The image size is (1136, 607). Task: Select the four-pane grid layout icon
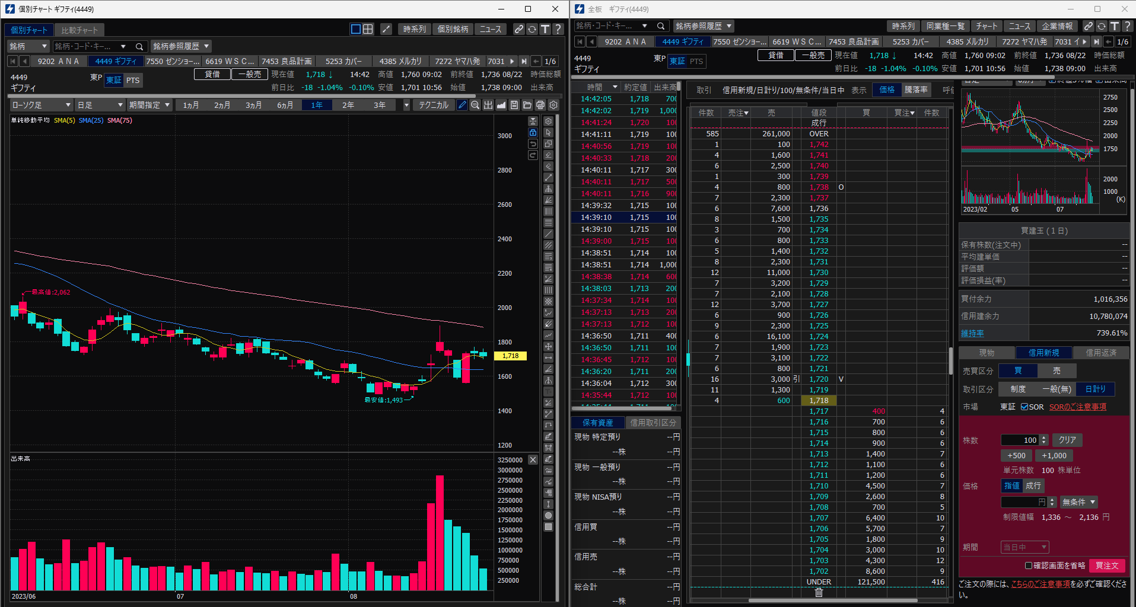coord(368,29)
